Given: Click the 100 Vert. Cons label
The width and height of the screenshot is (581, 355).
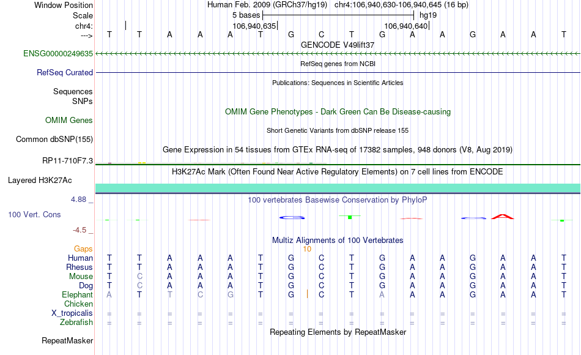Looking at the screenshot, I should point(34,214).
